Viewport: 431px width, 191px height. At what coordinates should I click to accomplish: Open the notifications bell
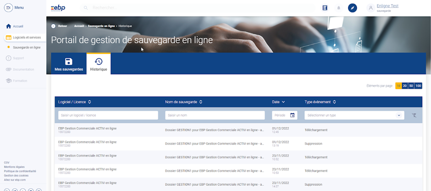point(339,8)
